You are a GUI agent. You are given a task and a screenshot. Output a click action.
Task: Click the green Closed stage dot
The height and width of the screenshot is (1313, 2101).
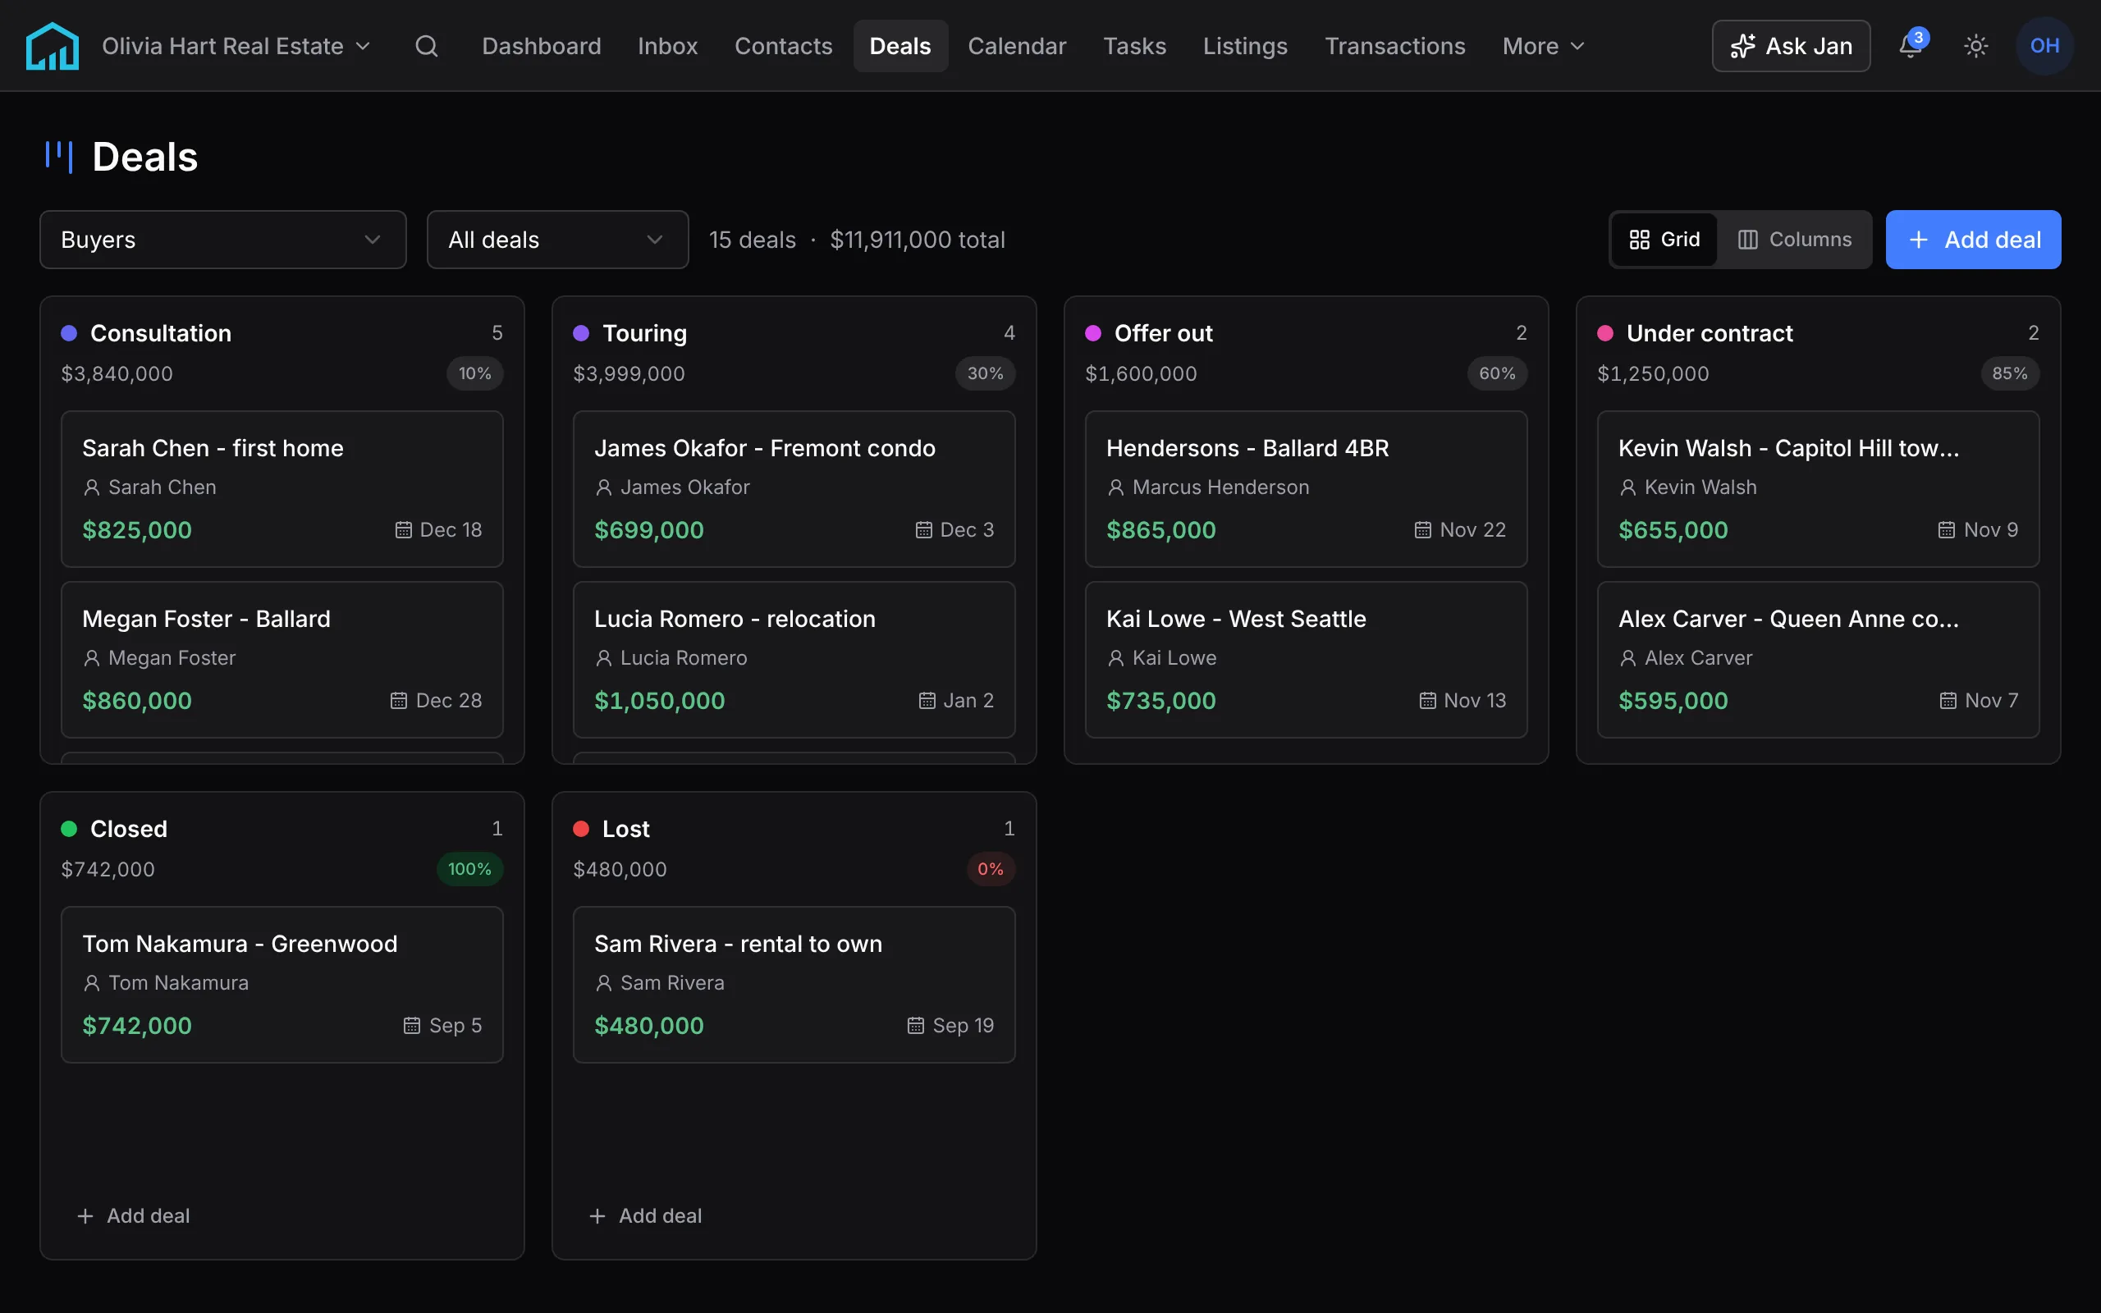tap(70, 830)
